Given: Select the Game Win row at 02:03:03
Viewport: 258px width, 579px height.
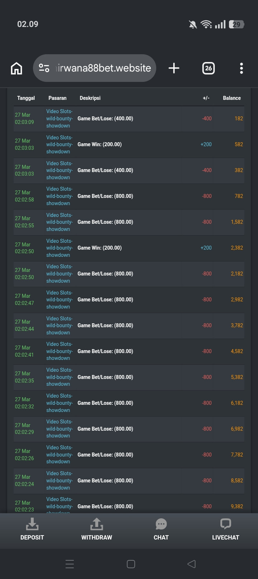Looking at the screenshot, I should tap(129, 144).
